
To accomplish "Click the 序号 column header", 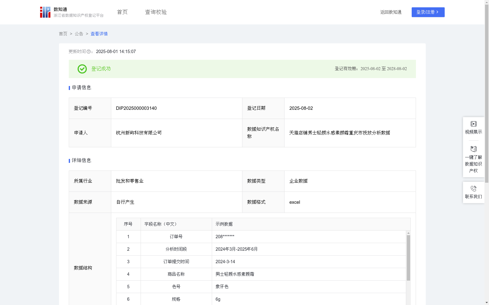I will [x=128, y=224].
